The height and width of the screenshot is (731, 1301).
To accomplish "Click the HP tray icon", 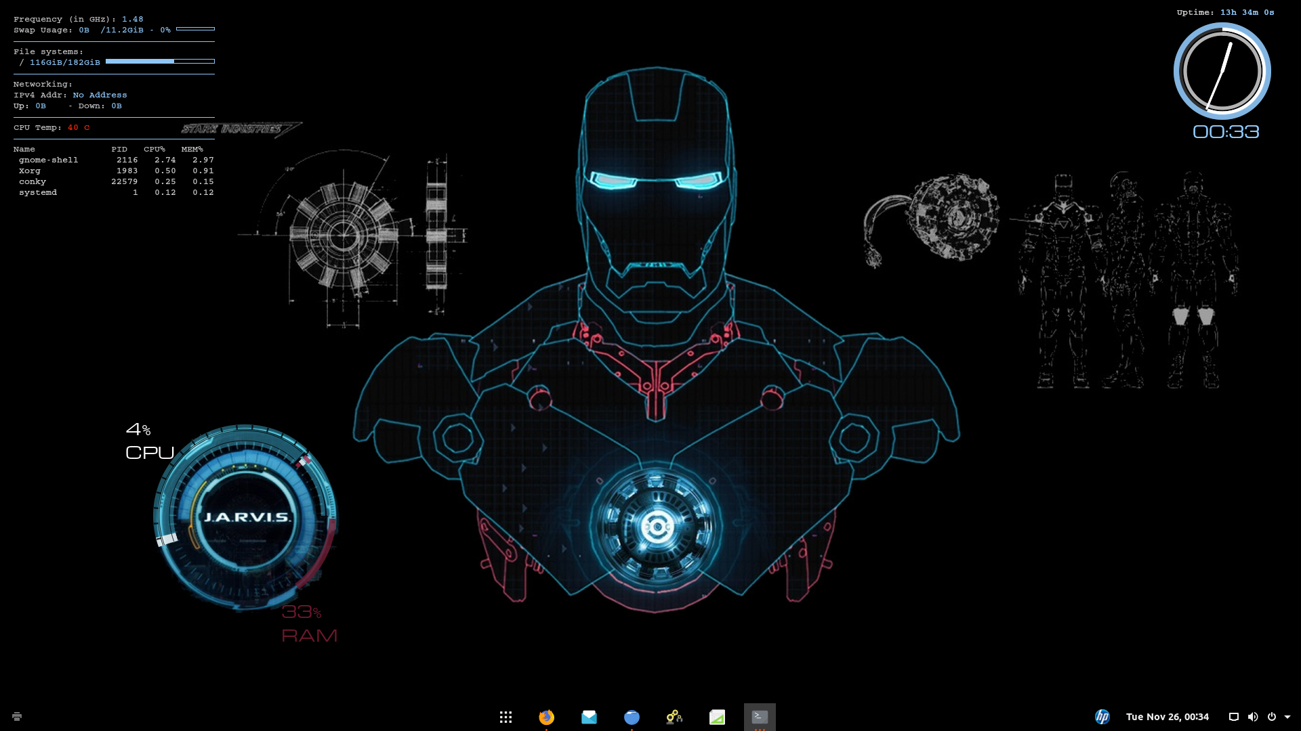I will [1102, 717].
